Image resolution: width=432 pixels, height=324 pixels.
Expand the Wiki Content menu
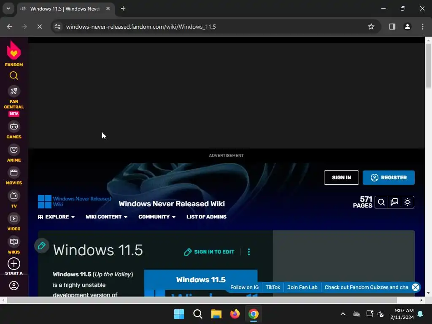point(106,217)
